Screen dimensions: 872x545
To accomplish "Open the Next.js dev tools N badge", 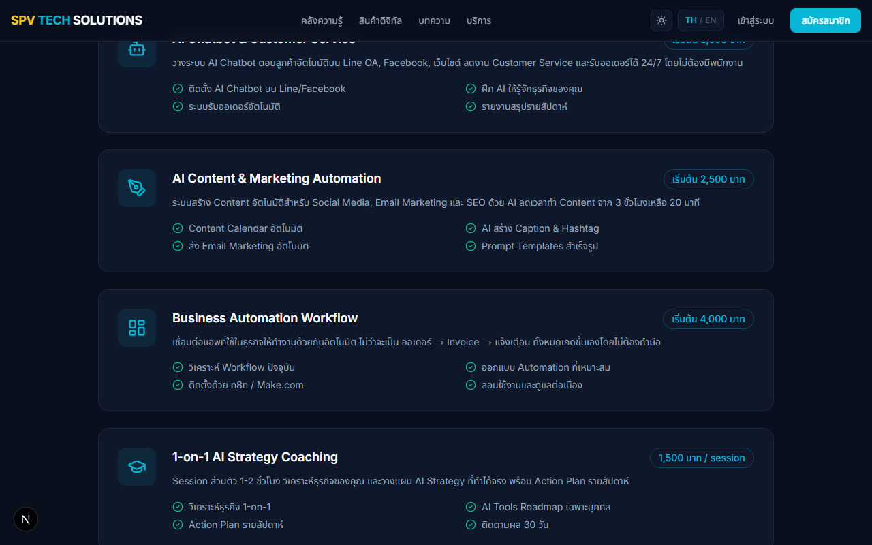I will [26, 519].
